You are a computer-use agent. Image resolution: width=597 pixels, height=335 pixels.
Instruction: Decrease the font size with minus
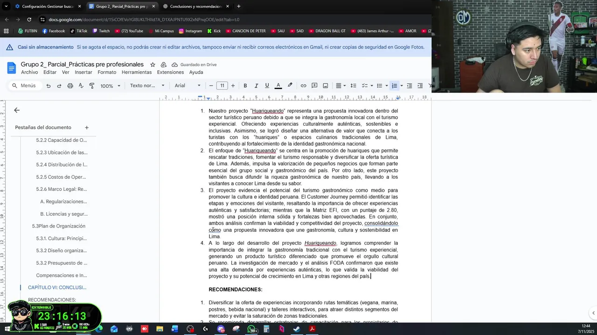(x=211, y=86)
